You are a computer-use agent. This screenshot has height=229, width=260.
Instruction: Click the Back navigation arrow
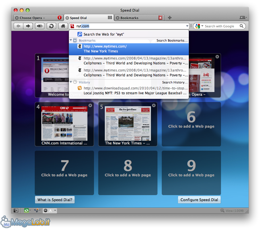click(x=19, y=26)
